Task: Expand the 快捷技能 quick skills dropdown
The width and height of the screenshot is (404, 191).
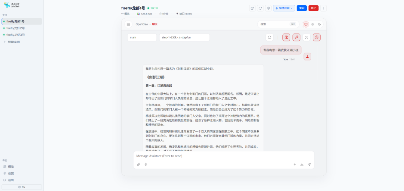Action: 284,8
